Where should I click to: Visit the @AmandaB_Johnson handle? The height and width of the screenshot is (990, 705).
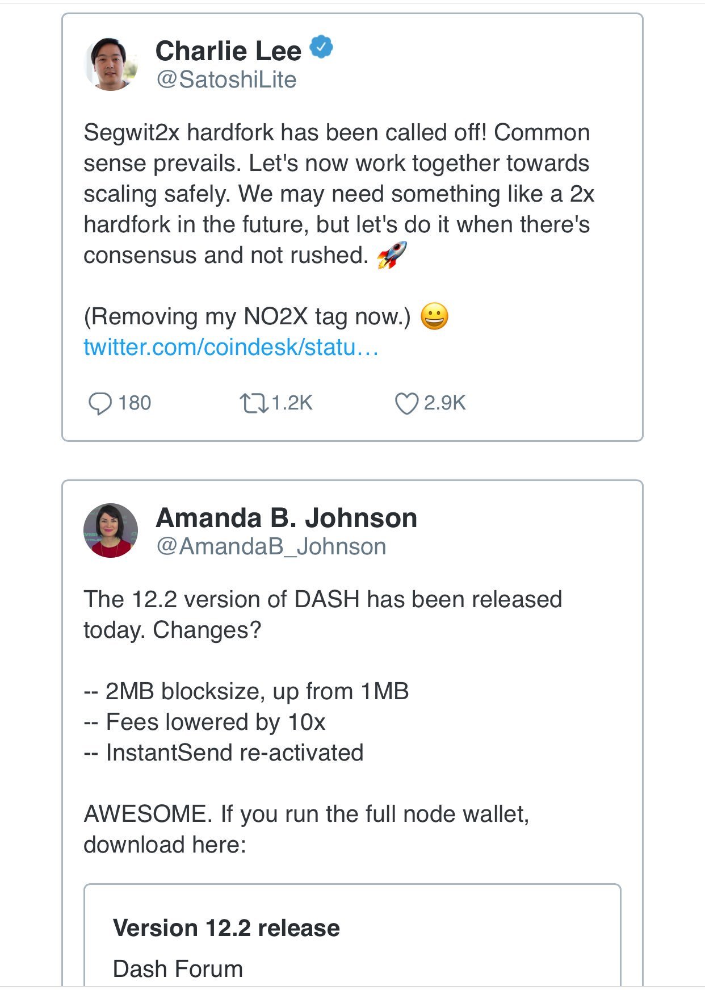(271, 546)
